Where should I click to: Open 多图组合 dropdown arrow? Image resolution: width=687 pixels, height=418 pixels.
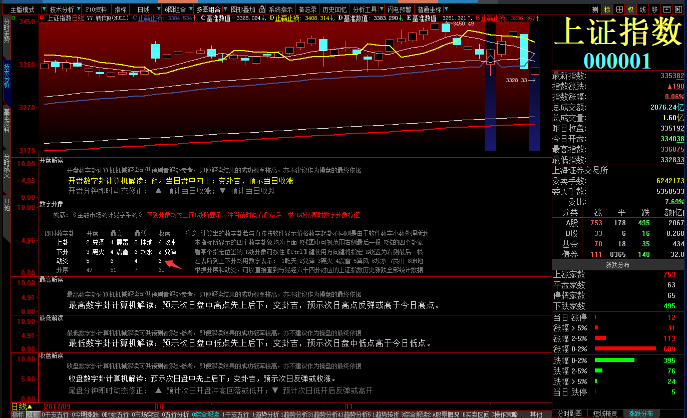[x=225, y=10]
